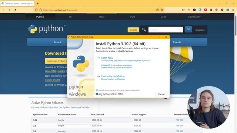Bookmark this page with the star icon

pos(162,10)
